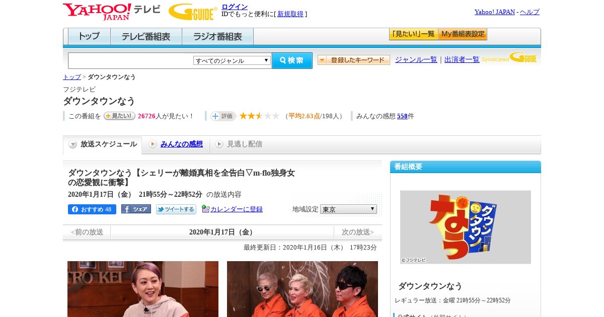
Task: Click in the search text field
Action: click(x=131, y=60)
